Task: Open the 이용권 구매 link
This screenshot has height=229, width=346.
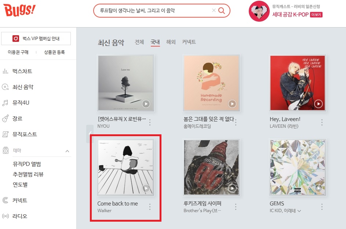Action: point(18,52)
